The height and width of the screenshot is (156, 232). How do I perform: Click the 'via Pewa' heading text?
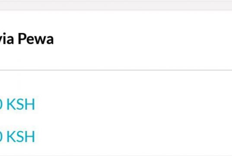pyautogui.click(x=27, y=39)
